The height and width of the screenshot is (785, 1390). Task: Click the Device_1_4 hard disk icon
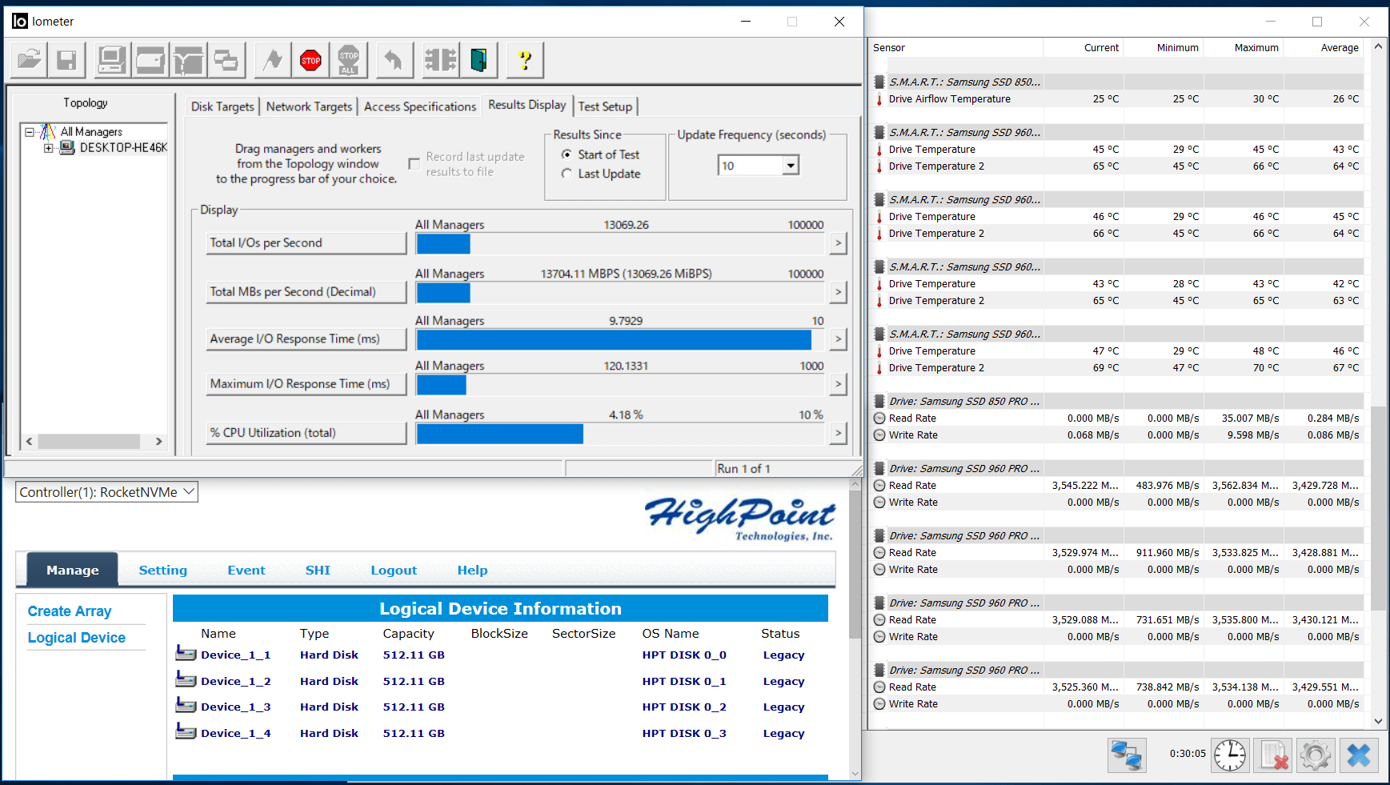(186, 732)
